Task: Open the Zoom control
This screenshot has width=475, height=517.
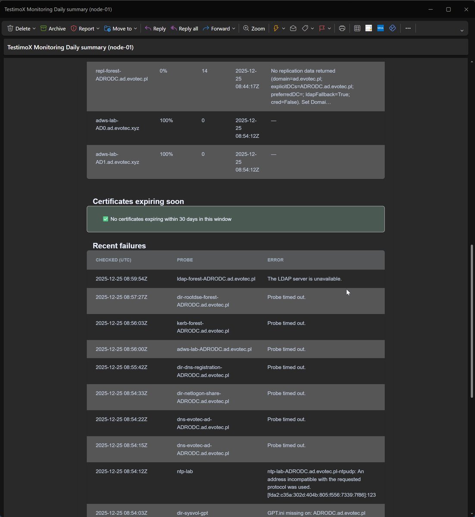Action: coord(254,28)
